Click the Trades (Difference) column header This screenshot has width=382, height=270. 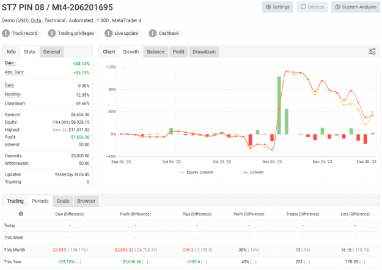pyautogui.click(x=303, y=214)
